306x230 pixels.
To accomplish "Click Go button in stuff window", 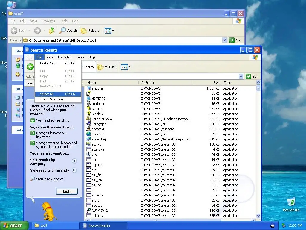I will (235, 40).
